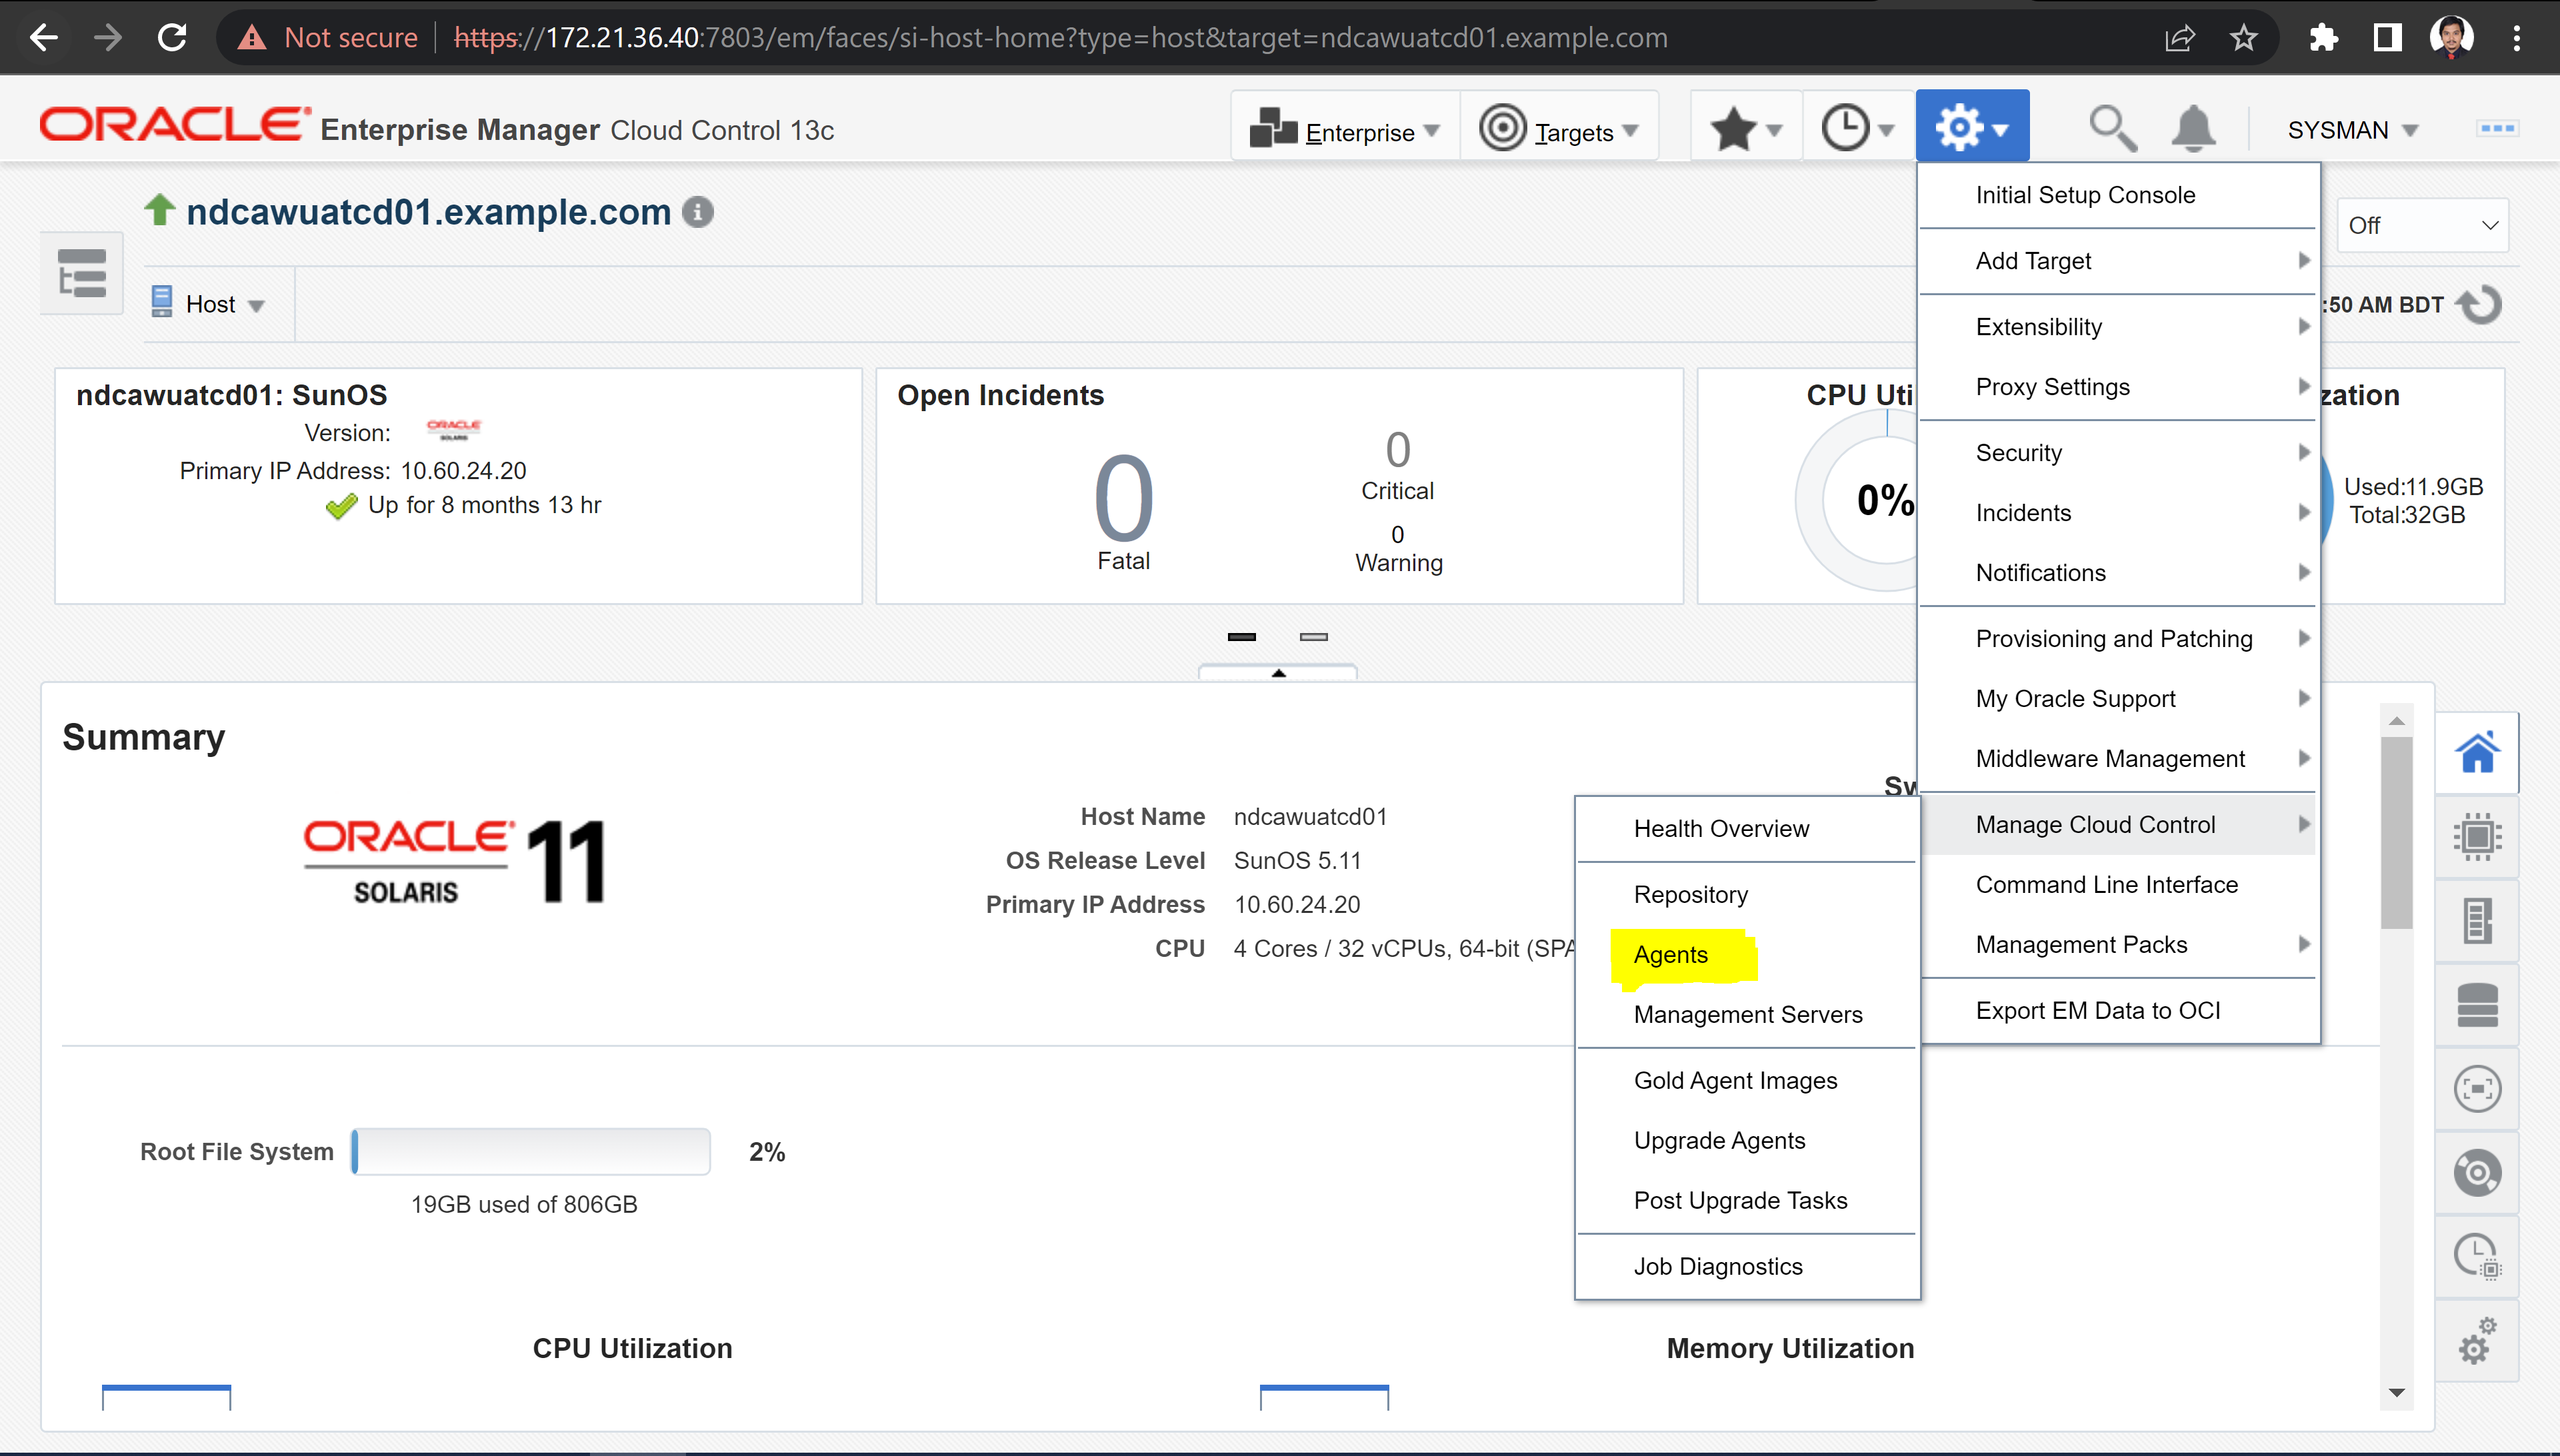
Task: Open the notifications bell
Action: point(2193,129)
